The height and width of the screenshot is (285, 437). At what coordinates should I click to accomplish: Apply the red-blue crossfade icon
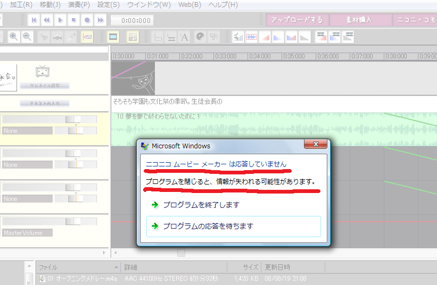click(x=291, y=37)
